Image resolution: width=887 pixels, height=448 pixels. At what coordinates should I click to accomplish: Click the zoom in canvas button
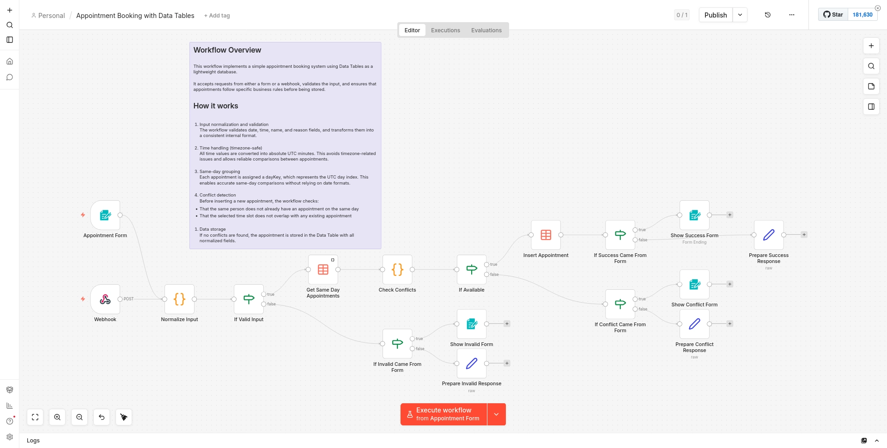click(x=57, y=417)
